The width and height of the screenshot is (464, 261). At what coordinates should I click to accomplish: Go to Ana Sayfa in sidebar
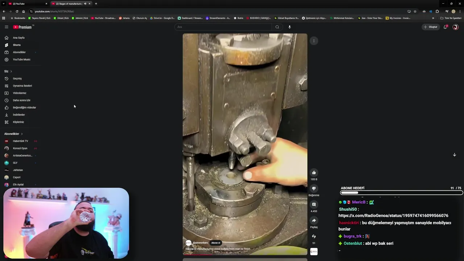point(19,38)
